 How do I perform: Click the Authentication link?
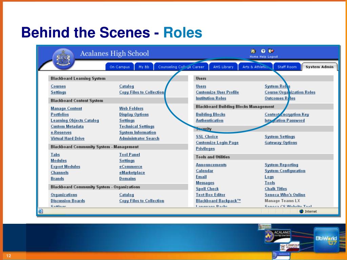(x=209, y=120)
